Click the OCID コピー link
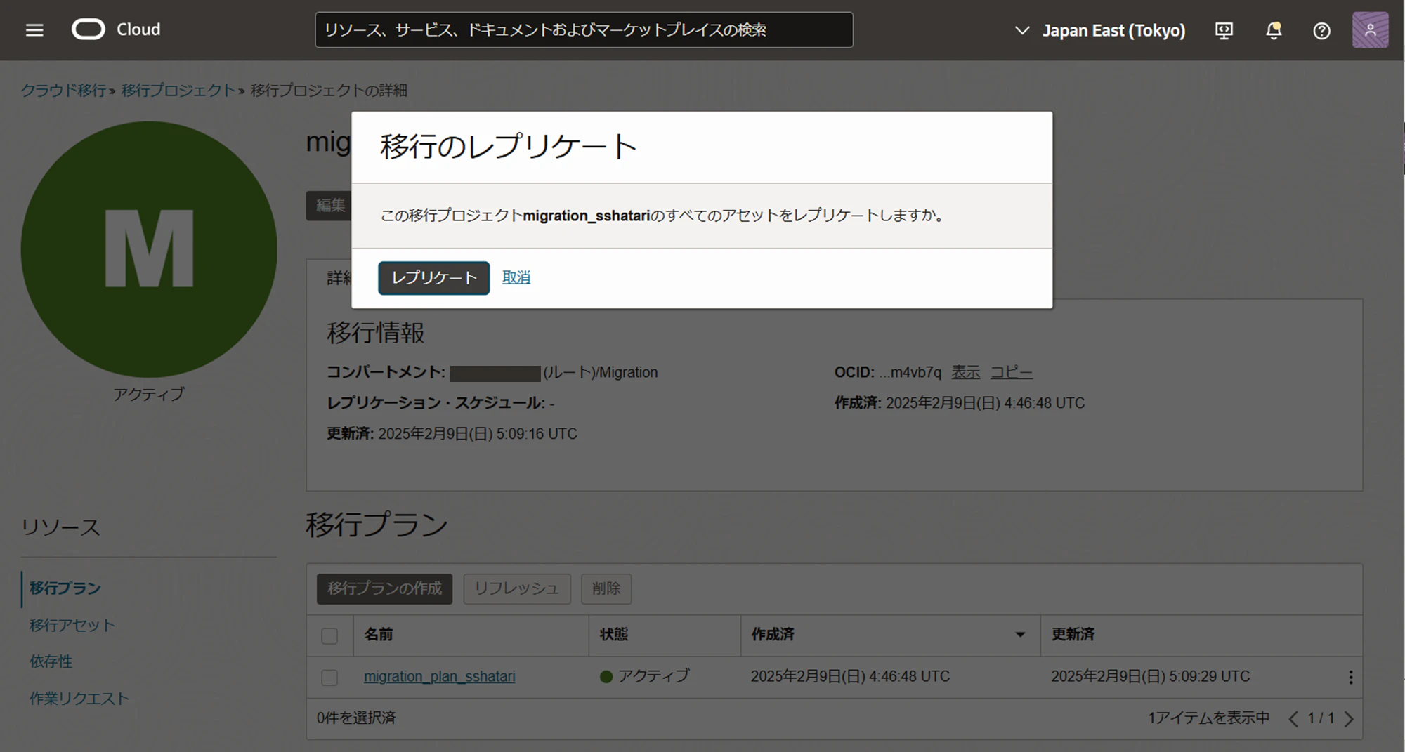1405x752 pixels. pyautogui.click(x=1011, y=372)
